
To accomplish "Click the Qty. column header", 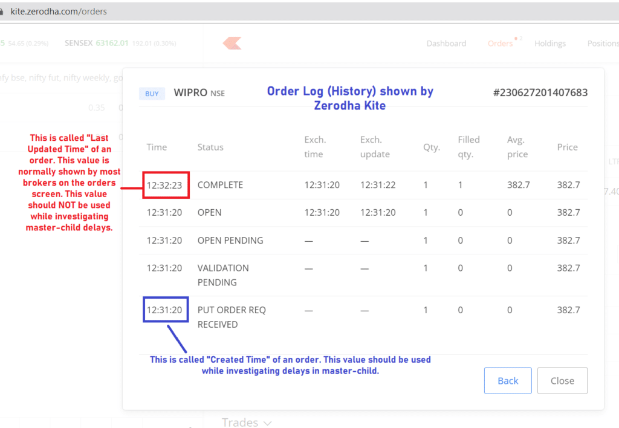I will point(432,148).
